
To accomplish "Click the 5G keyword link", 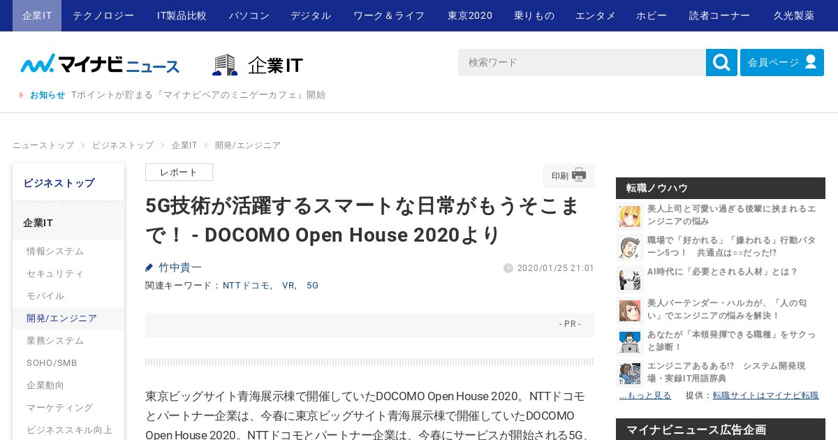I will 313,286.
